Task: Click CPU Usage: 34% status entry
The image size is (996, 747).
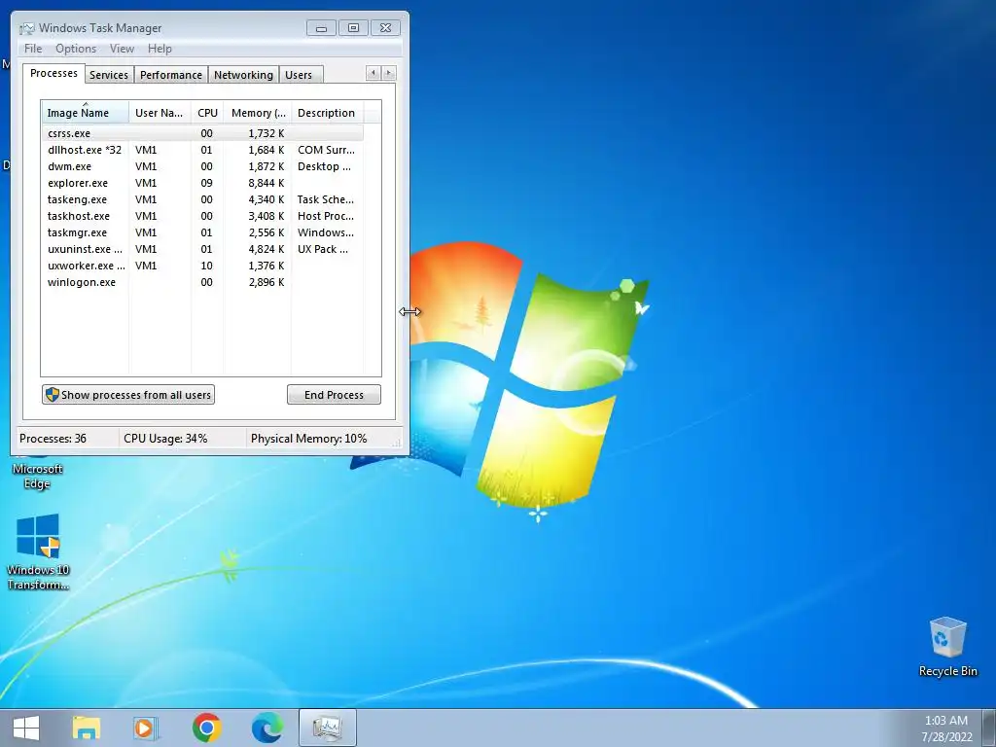Action: [165, 439]
